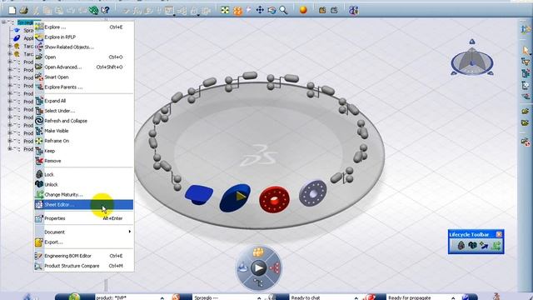Close the Lifecycle Toolbar
The image size is (533, 300).
499,234
